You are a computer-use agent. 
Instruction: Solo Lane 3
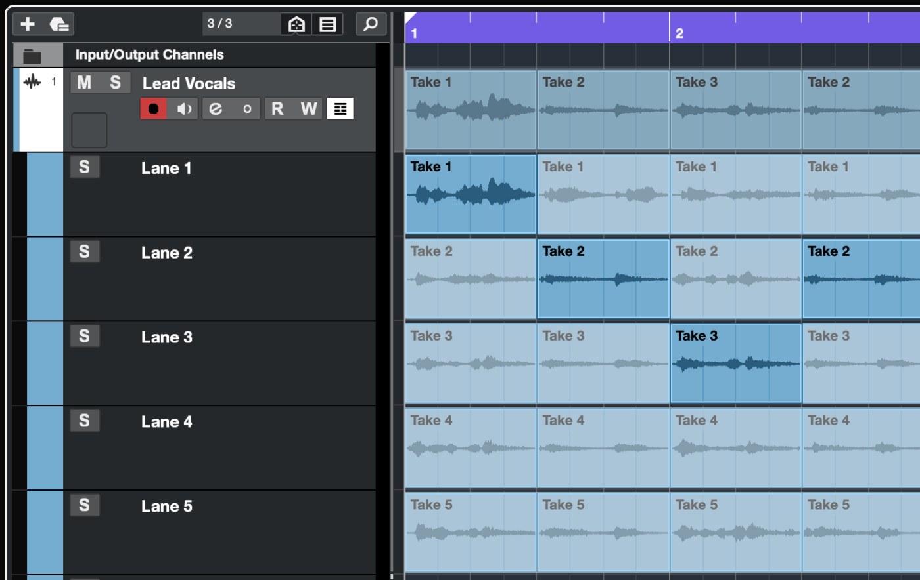85,337
